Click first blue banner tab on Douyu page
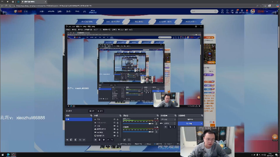This screenshot has height=157, width=280. coord(87,22)
